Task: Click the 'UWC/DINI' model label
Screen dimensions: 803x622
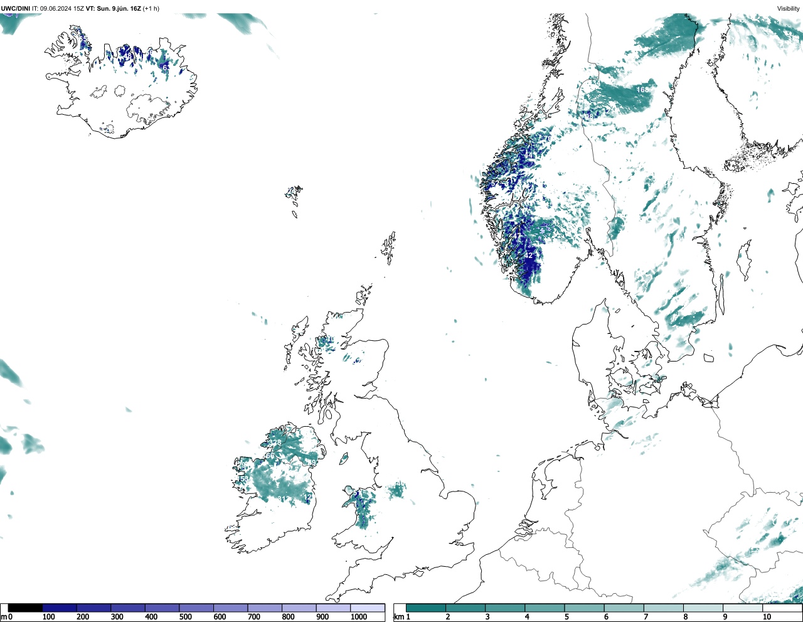Action: click(16, 8)
